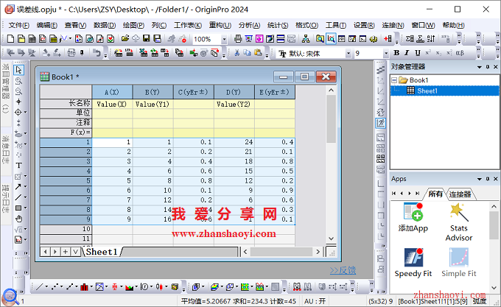Select the row 5 header
This screenshot has width=501, height=307.
(66, 180)
